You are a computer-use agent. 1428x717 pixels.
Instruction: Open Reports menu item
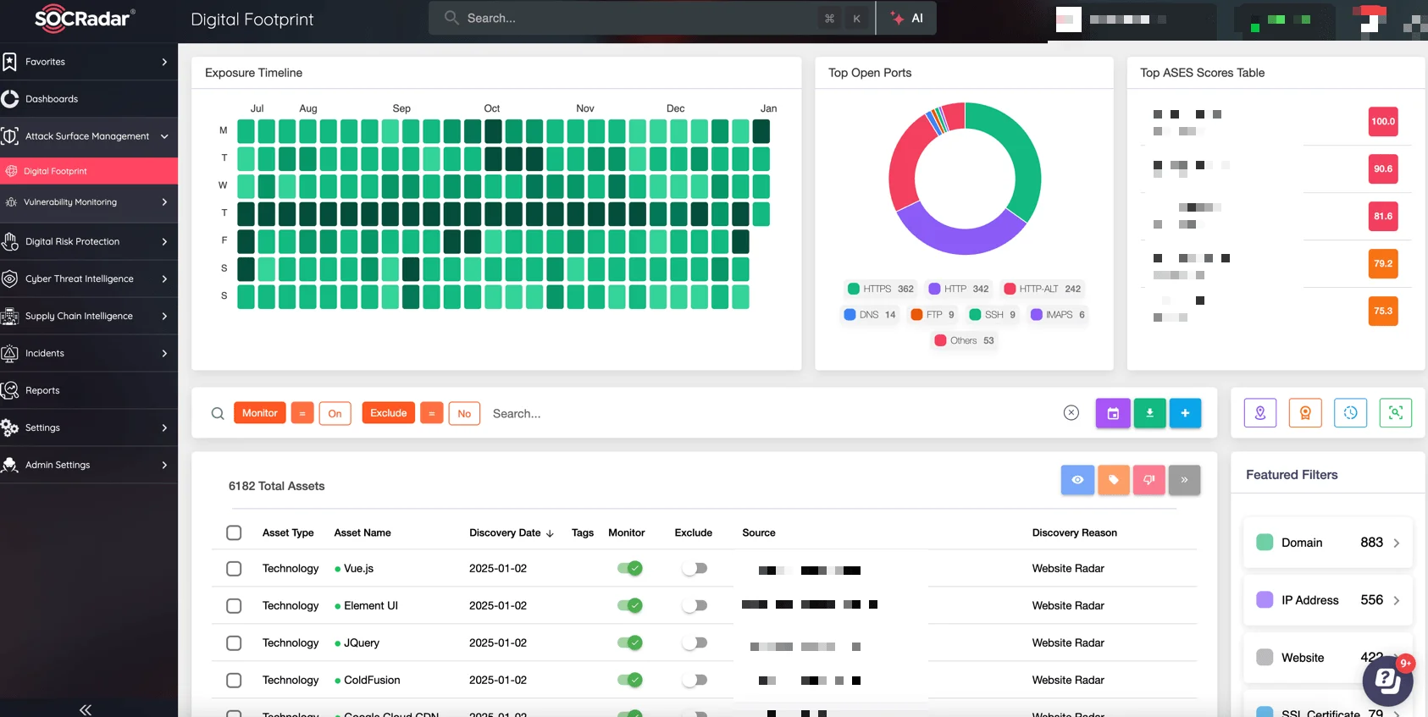[89, 390]
